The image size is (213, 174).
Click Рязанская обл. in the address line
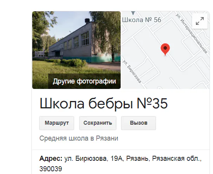pyautogui.click(x=177, y=158)
